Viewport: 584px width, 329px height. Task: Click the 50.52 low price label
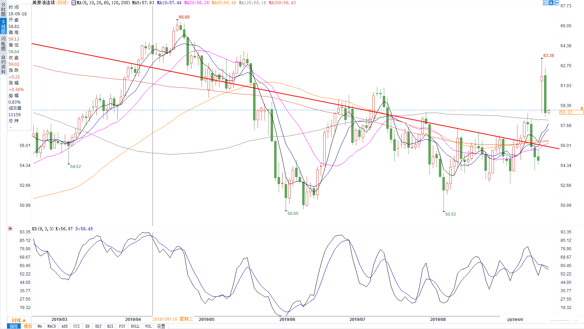click(450, 214)
